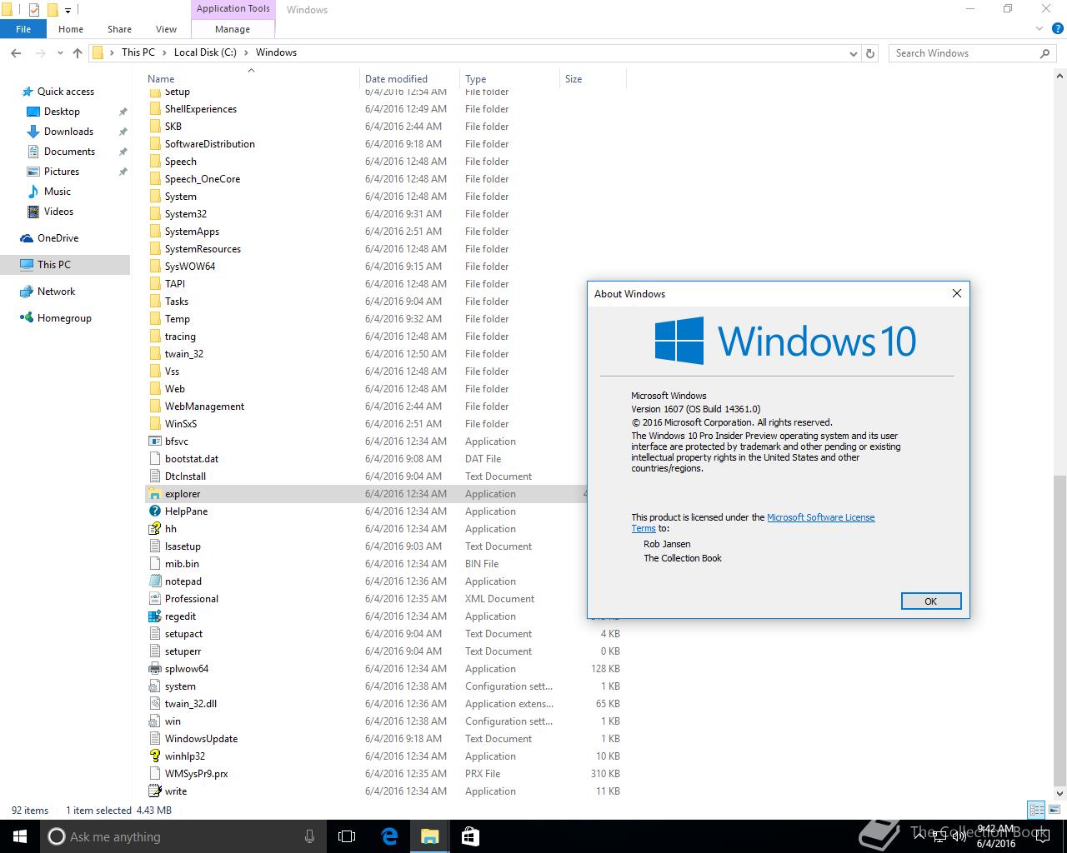Open Music in navigation pane
The image size is (1067, 853).
coord(58,192)
